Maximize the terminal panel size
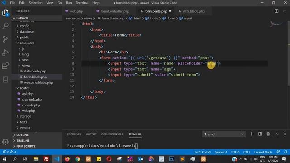Image resolution: width=290 pixels, height=163 pixels. click(276, 134)
